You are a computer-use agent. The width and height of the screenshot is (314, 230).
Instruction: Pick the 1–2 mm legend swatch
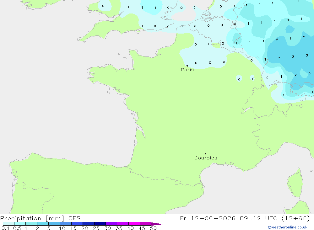pyautogui.click(x=31, y=224)
